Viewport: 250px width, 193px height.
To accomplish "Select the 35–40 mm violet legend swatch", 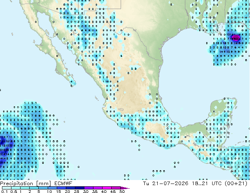I will click(x=97, y=188).
